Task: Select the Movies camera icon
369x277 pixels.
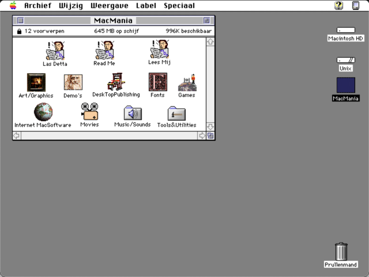Action: (x=90, y=111)
